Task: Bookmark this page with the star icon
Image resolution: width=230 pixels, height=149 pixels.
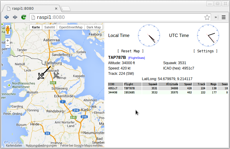Action: coord(207,17)
